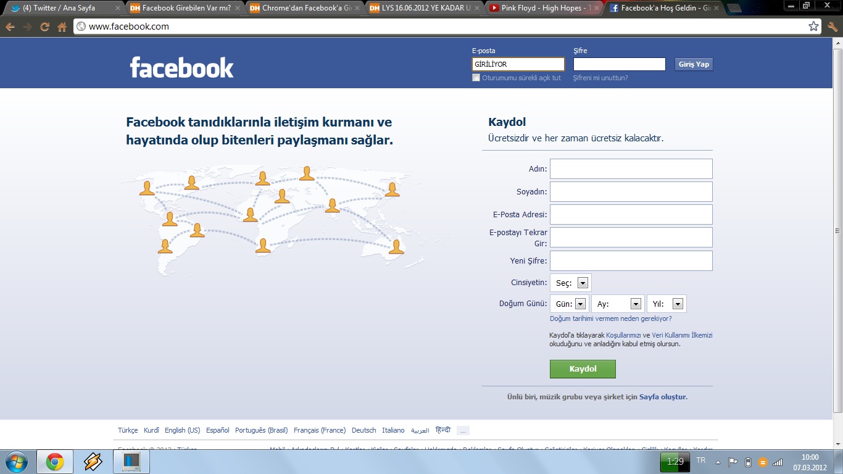
Task: Choose English (US) language link
Action: click(182, 430)
